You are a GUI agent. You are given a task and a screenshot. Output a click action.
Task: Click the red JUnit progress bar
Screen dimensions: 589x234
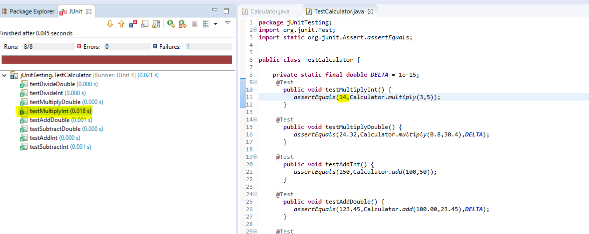point(117,60)
